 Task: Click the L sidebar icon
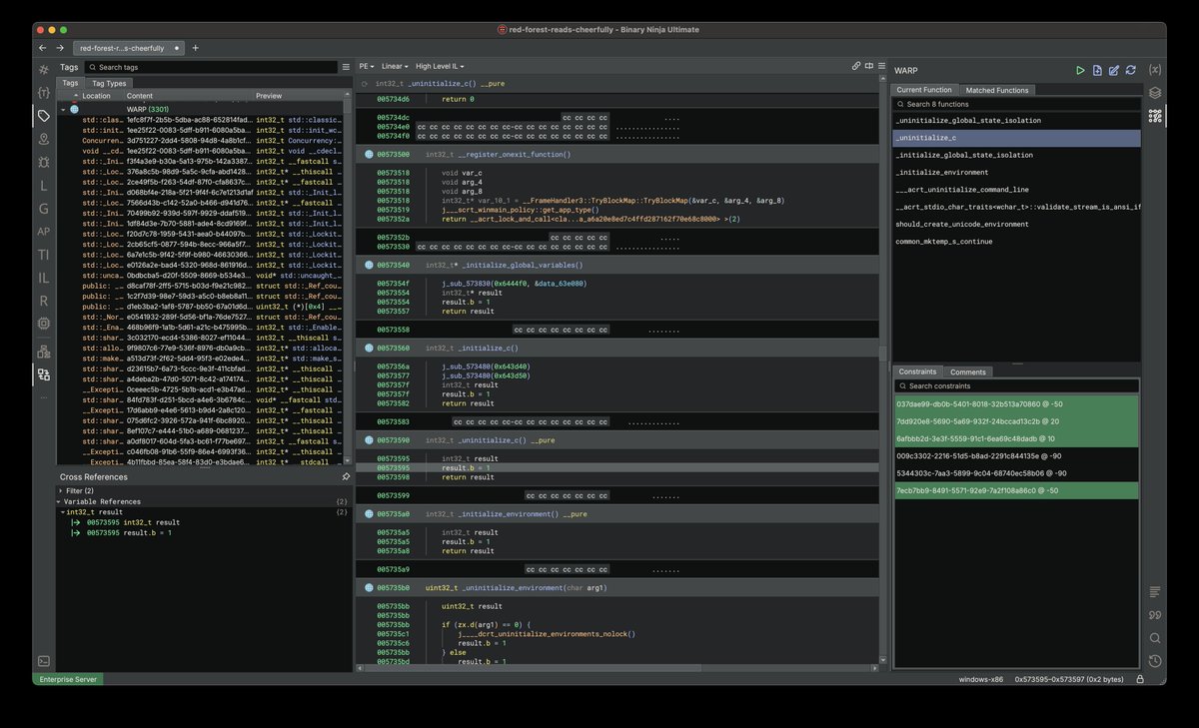pos(43,186)
